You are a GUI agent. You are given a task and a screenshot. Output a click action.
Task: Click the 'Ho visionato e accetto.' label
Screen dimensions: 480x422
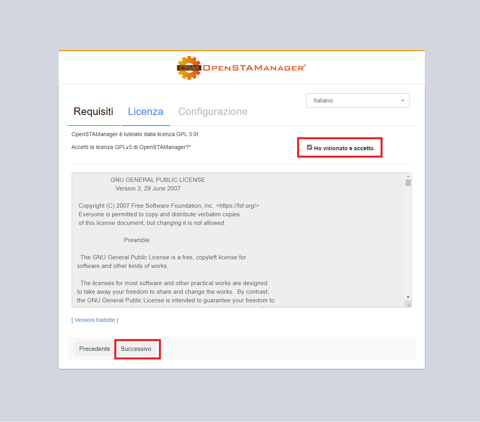pyautogui.click(x=344, y=148)
